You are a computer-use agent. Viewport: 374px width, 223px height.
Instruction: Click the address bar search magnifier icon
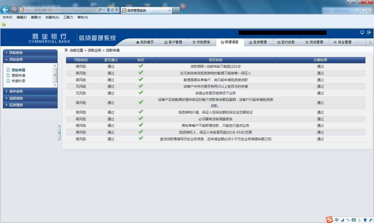coord(100,10)
